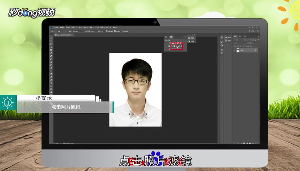Select the Move tool
The width and height of the screenshot is (300, 171).
(51, 38)
